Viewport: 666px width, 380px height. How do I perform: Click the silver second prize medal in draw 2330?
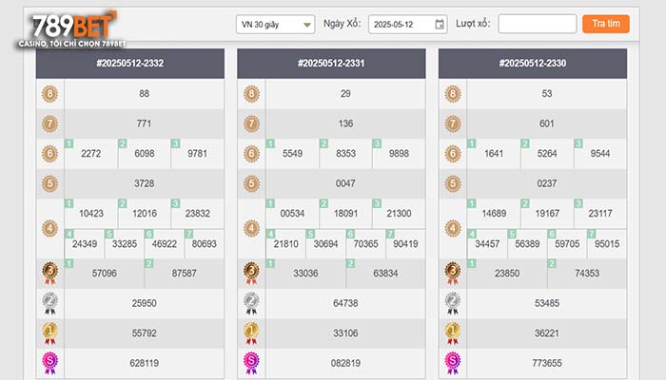(x=452, y=303)
